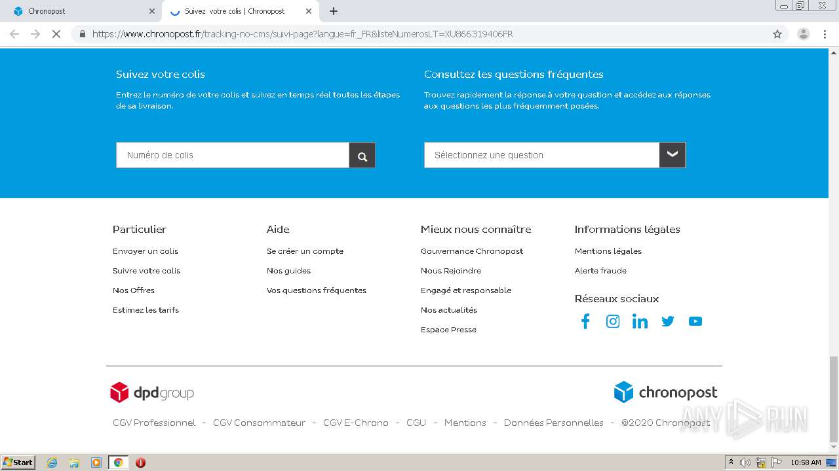Go back to the previous page
The image size is (839, 471).
(x=14, y=34)
